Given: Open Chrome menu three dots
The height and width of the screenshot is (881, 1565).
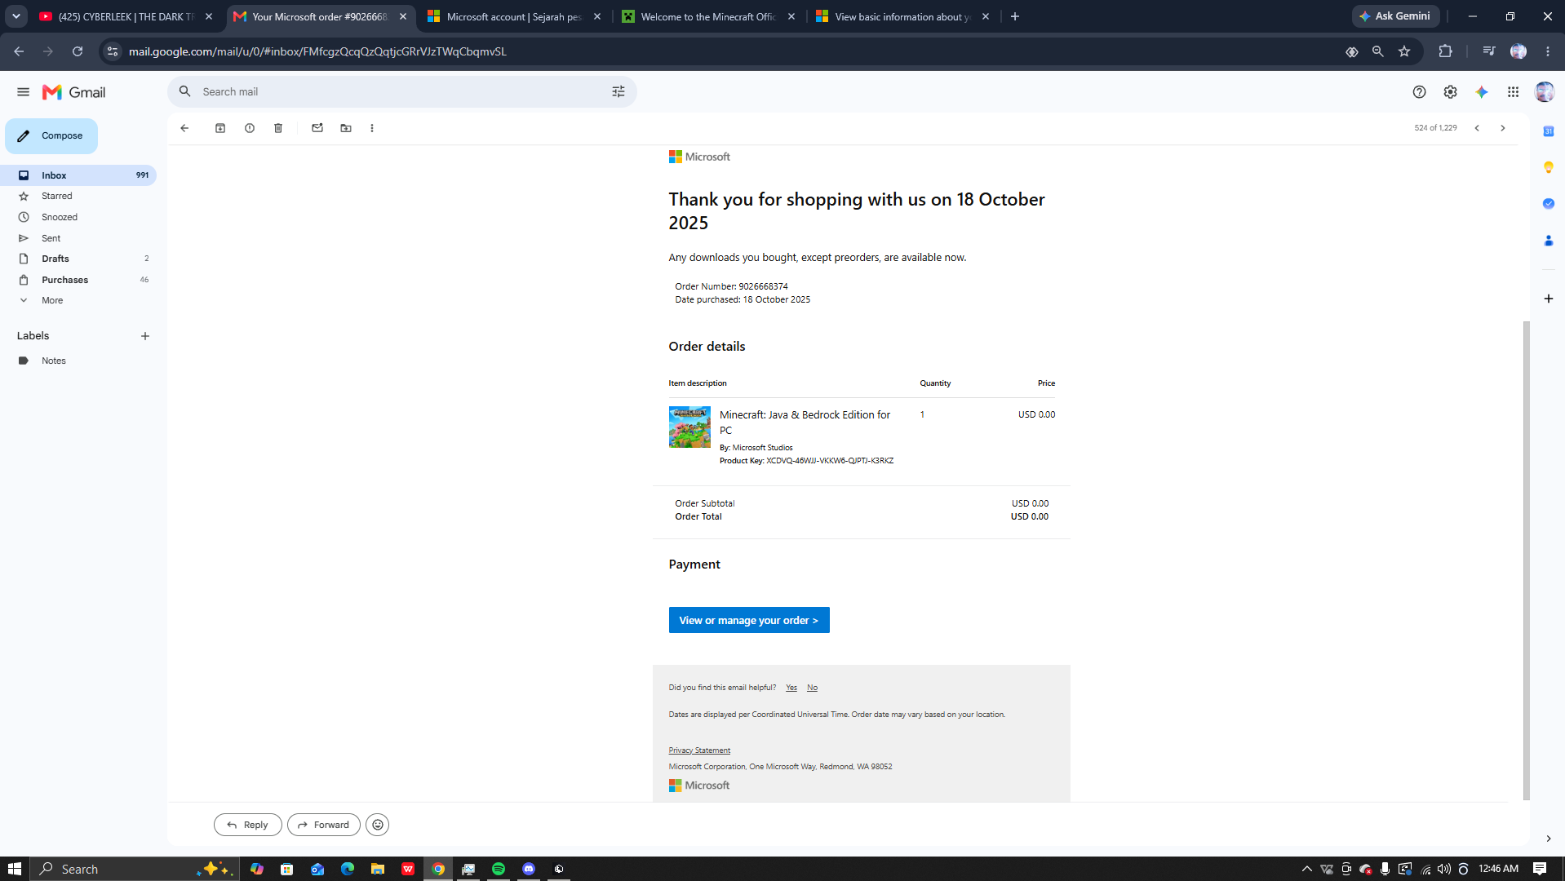Looking at the screenshot, I should click(1548, 51).
